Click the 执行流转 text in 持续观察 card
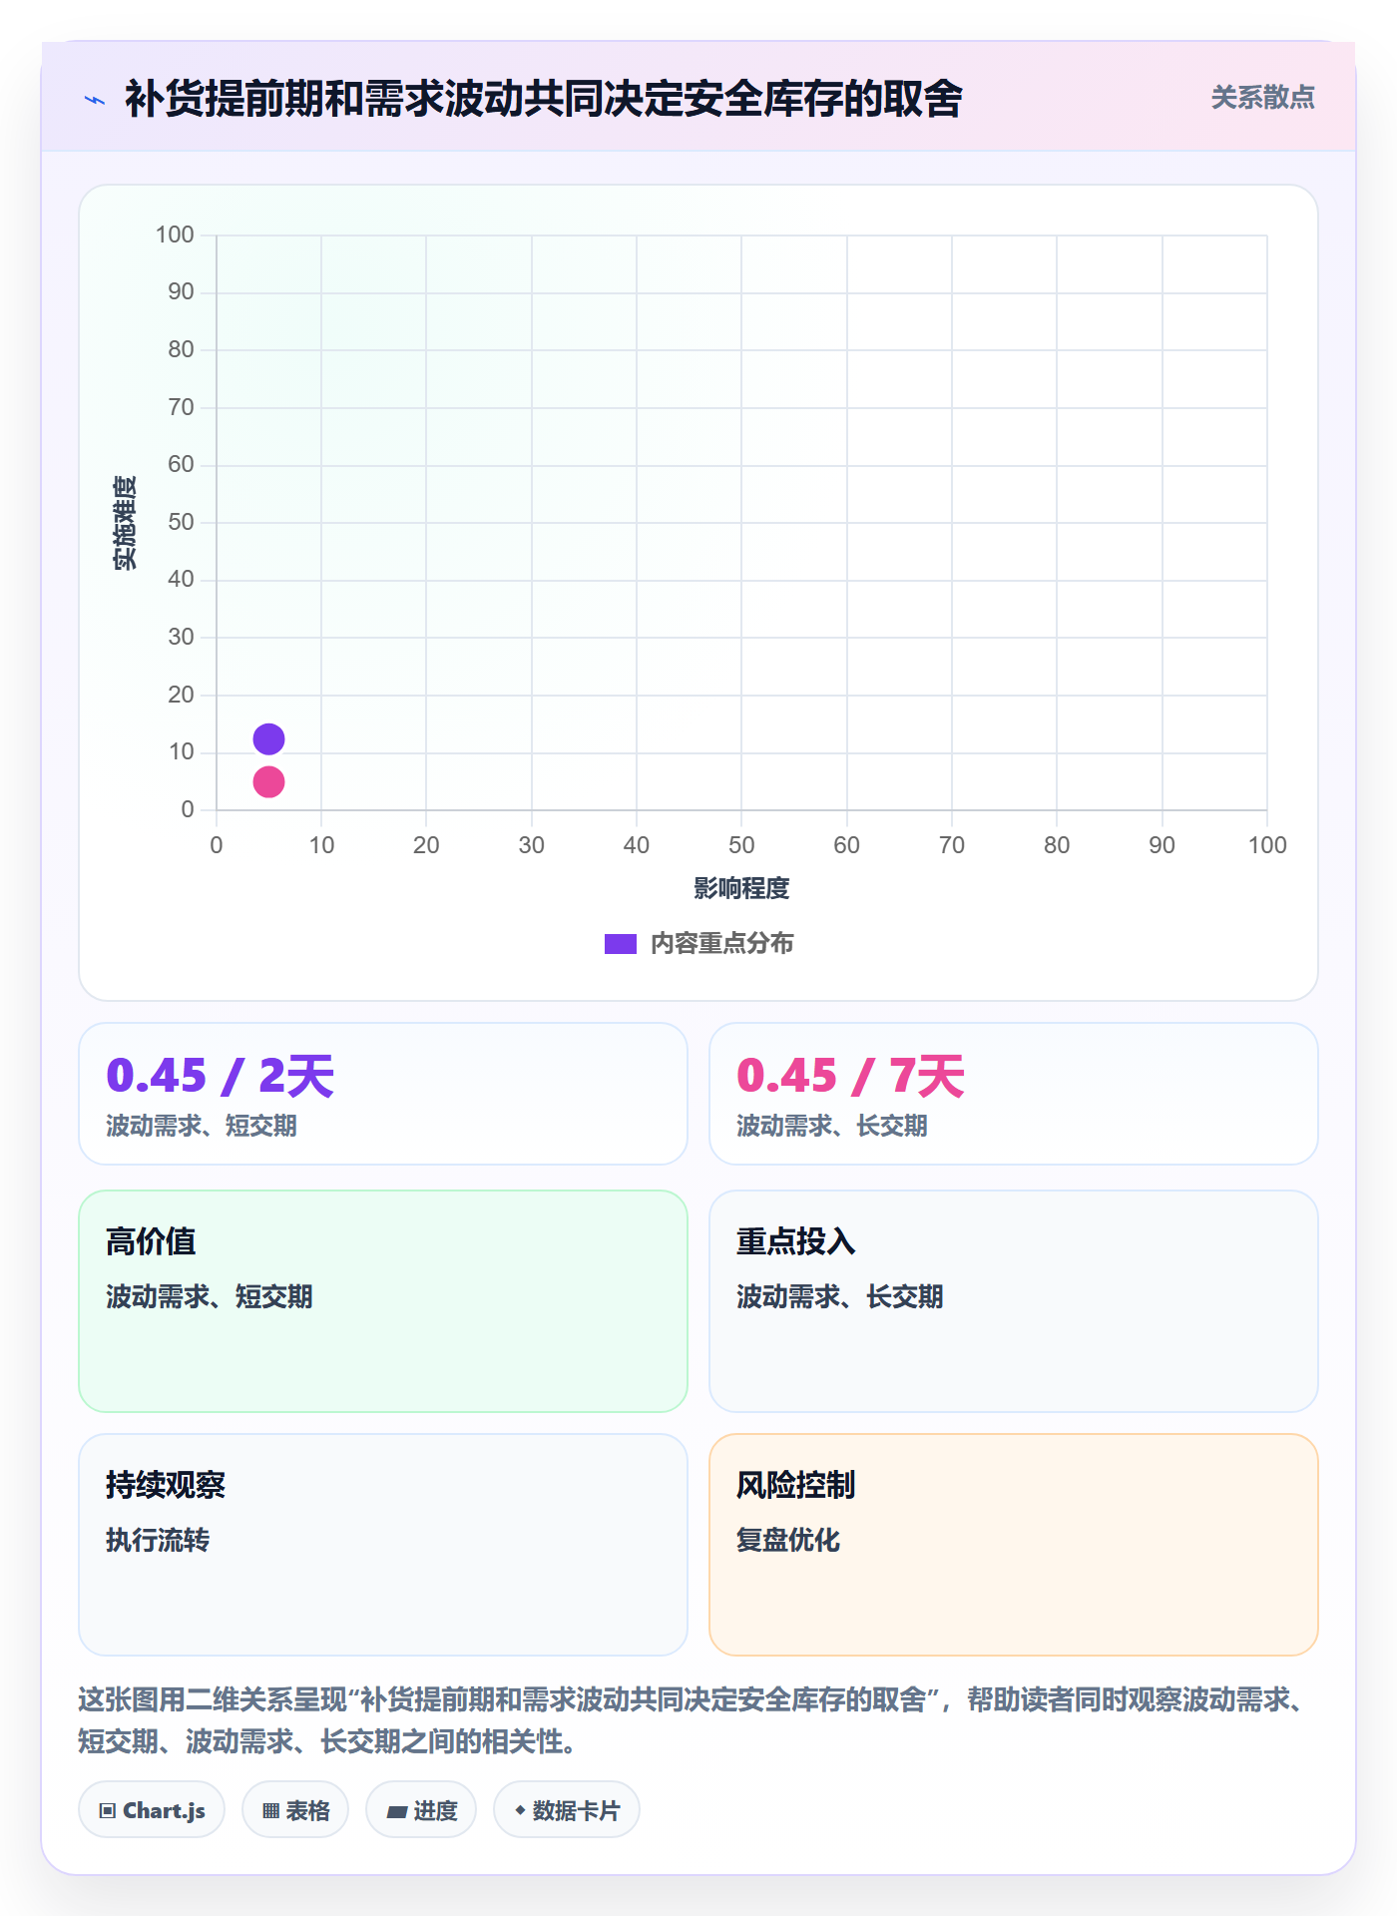The width and height of the screenshot is (1397, 1916). click(x=158, y=1540)
